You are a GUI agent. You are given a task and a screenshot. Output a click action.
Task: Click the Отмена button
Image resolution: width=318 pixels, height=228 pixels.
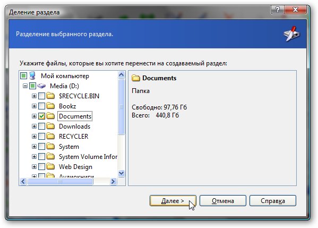pos(222,201)
